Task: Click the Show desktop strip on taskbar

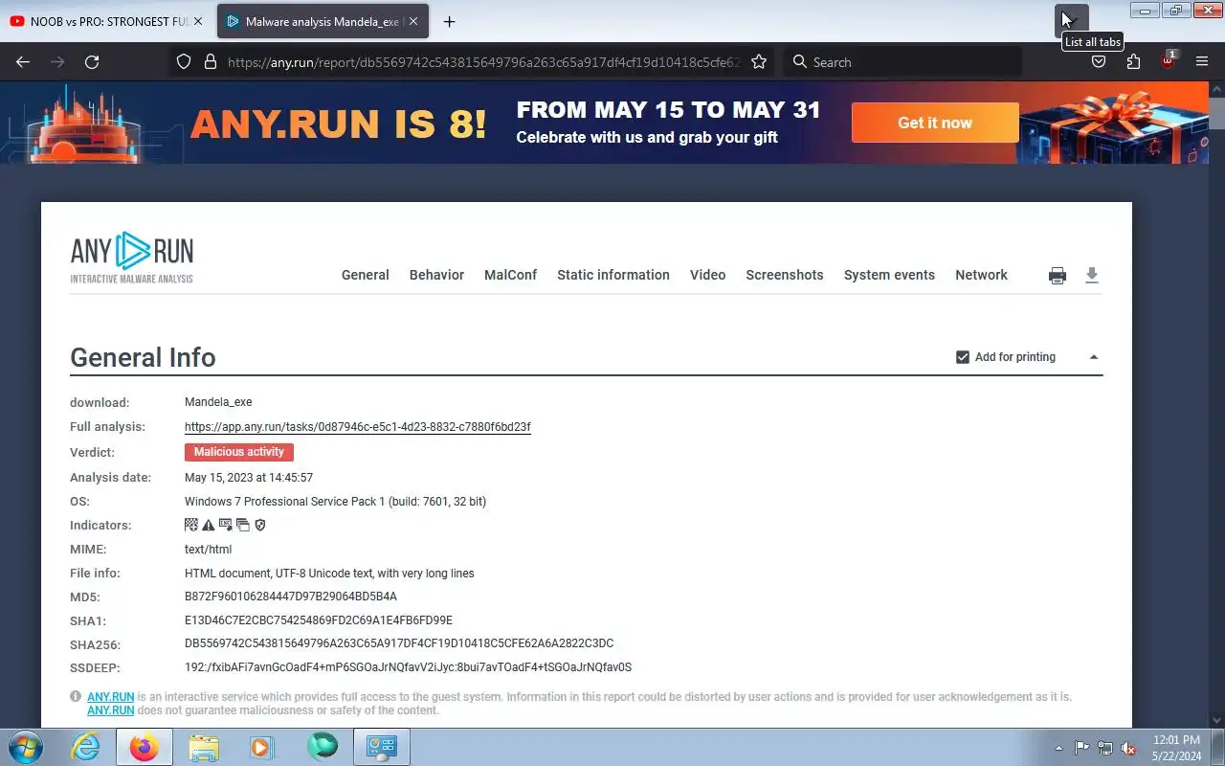Action: [x=1218, y=747]
